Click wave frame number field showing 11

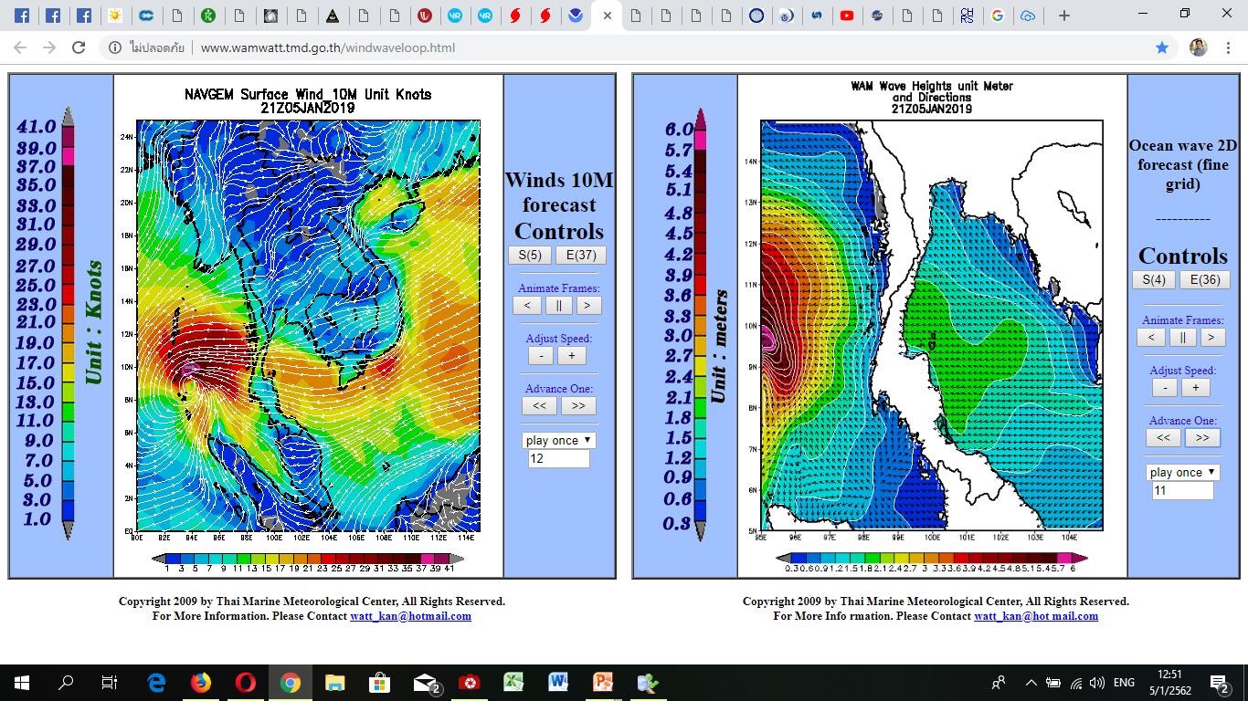pos(1183,491)
